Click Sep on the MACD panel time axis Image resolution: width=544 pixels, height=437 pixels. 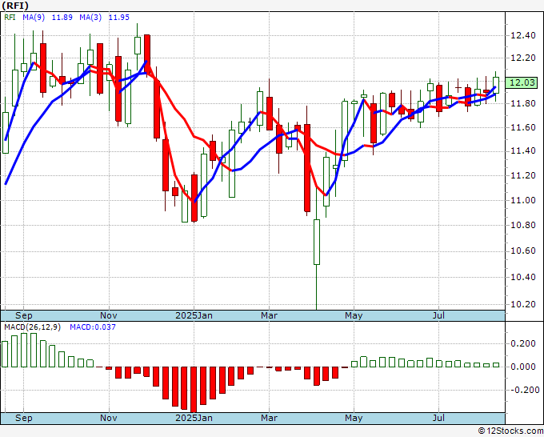(23, 418)
